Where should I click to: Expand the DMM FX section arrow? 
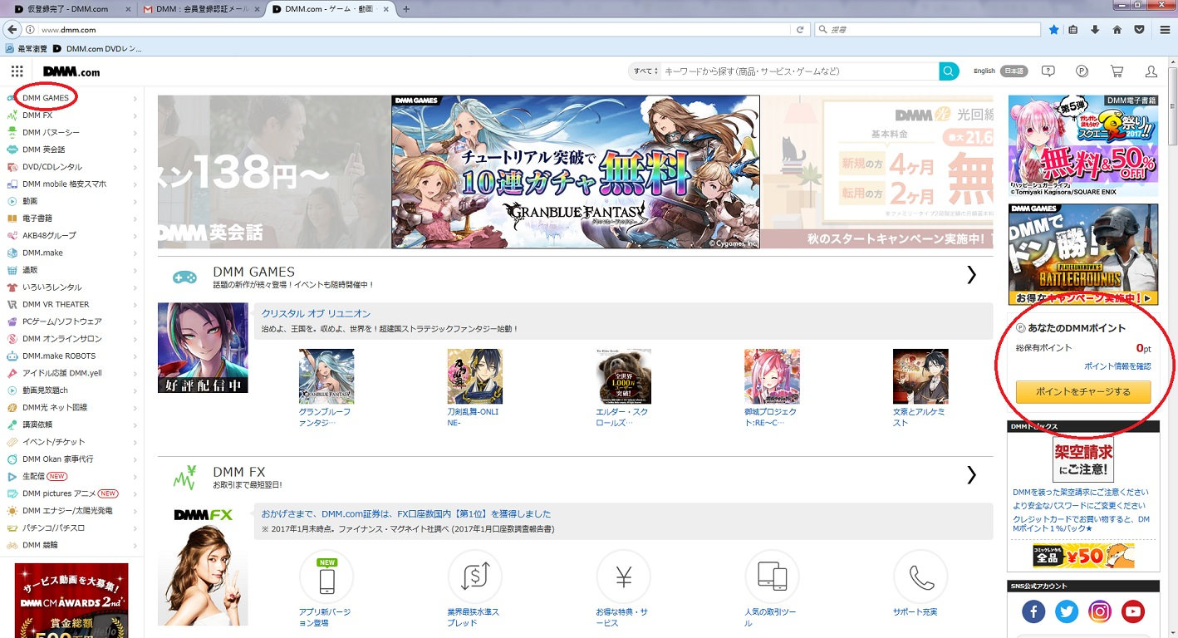(971, 475)
